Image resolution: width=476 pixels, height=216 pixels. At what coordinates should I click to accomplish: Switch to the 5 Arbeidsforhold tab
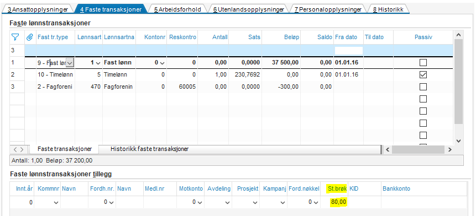click(x=177, y=9)
